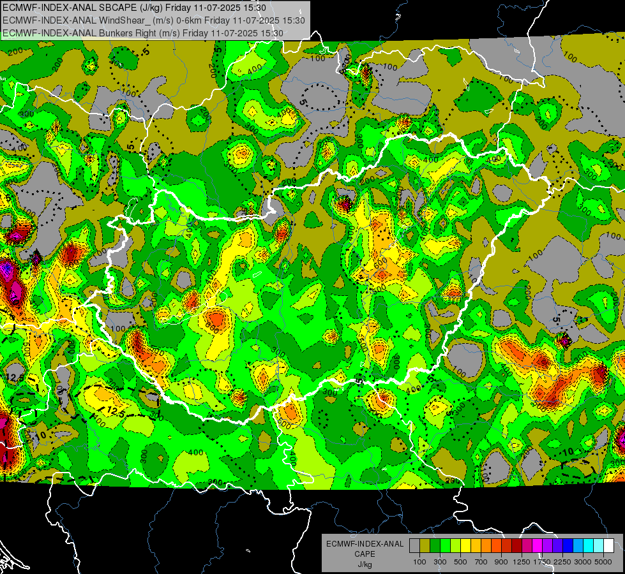
Task: Click the gray swatch in CAPE legend
Action: [414, 545]
